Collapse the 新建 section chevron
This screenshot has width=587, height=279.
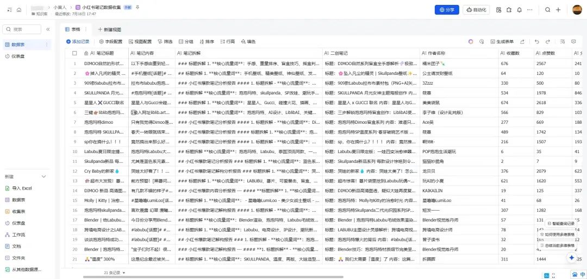click(43, 176)
